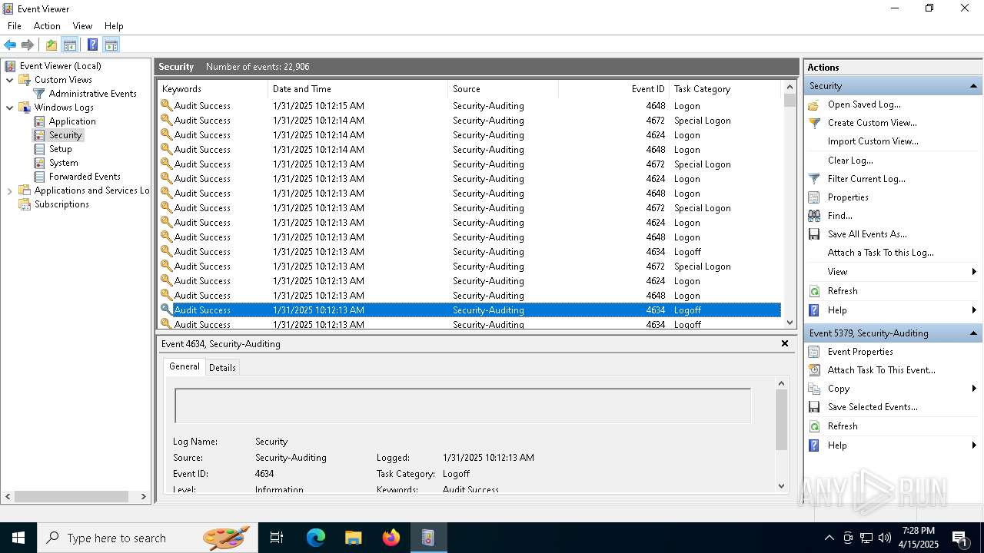Click Import Custom View action
This screenshot has width=984, height=553.
[873, 141]
